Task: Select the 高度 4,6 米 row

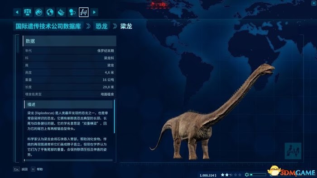Action: (x=70, y=73)
